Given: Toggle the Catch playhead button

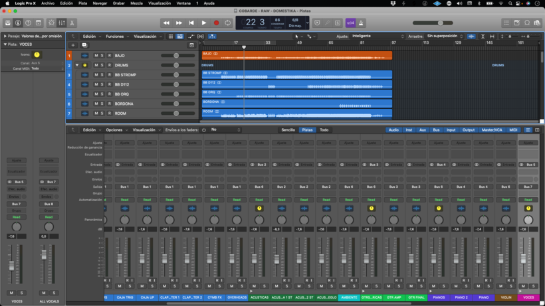Looking at the screenshot, I should click(x=212, y=36).
